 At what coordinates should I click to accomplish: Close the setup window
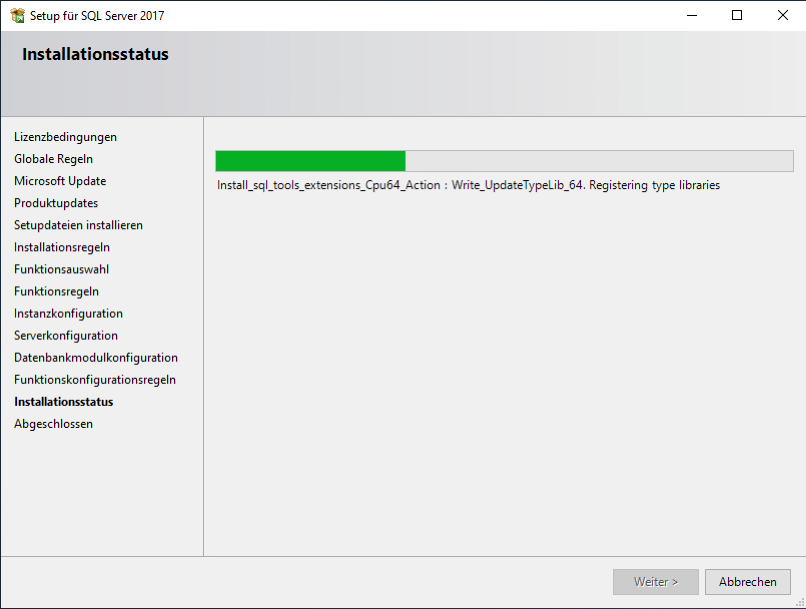point(782,16)
